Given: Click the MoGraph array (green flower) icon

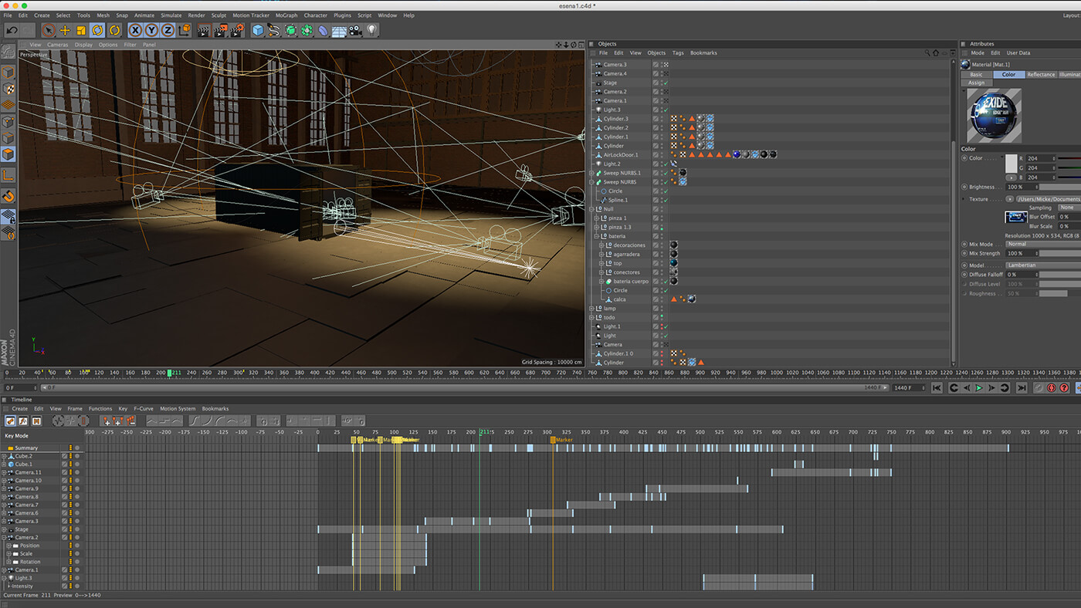Looking at the screenshot, I should pos(307,30).
